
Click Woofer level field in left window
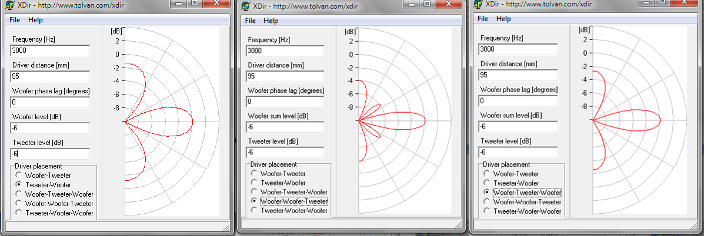pos(51,129)
